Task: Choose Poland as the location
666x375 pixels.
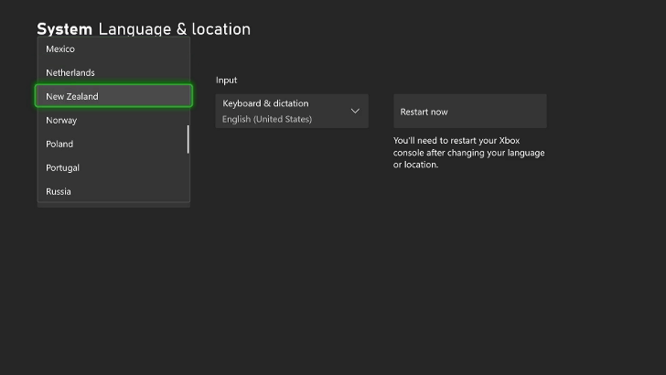Action: pyautogui.click(x=113, y=144)
